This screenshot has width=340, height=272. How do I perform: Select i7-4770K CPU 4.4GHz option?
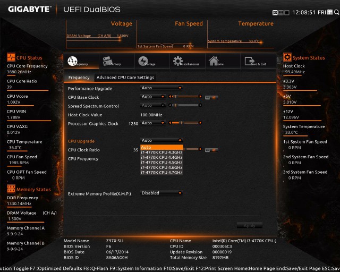point(161,157)
